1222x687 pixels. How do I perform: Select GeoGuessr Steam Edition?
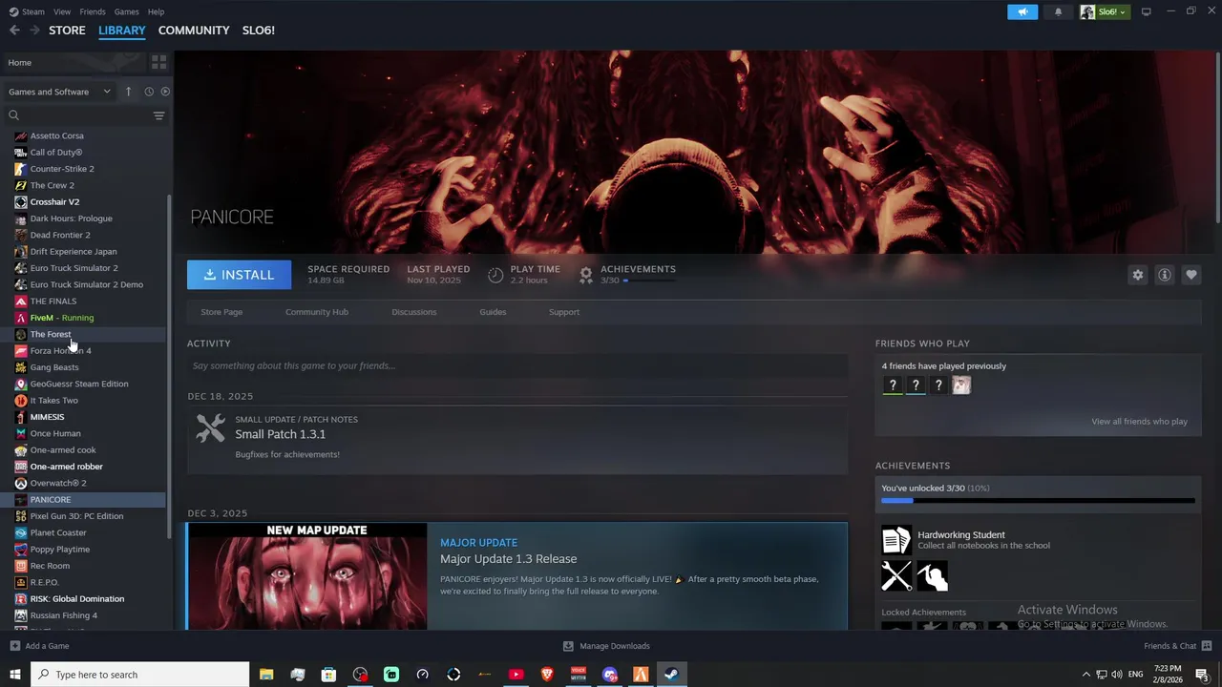[79, 384]
